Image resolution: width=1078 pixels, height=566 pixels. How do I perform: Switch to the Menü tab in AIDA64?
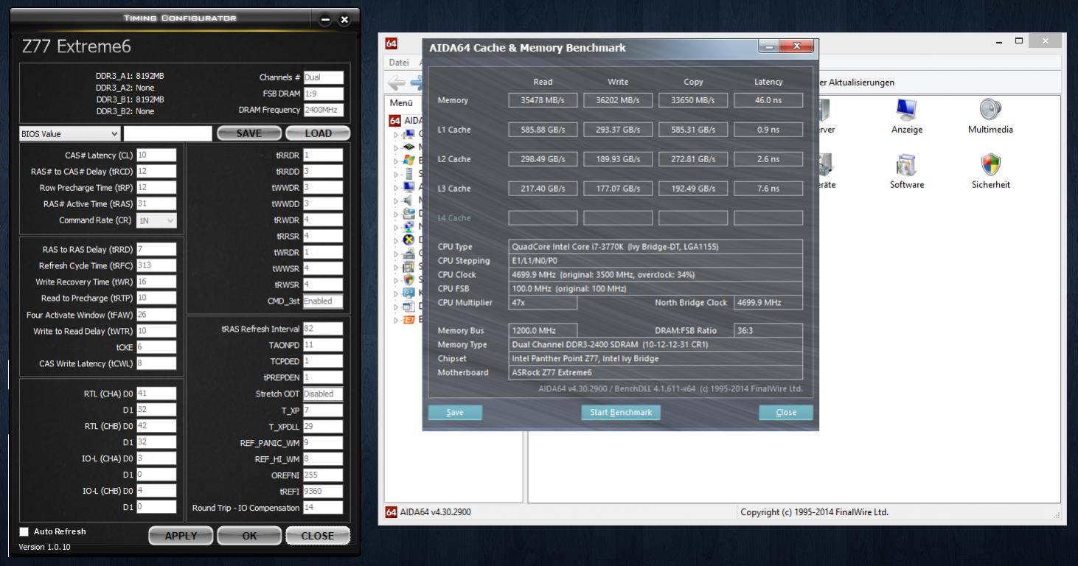pyautogui.click(x=401, y=103)
